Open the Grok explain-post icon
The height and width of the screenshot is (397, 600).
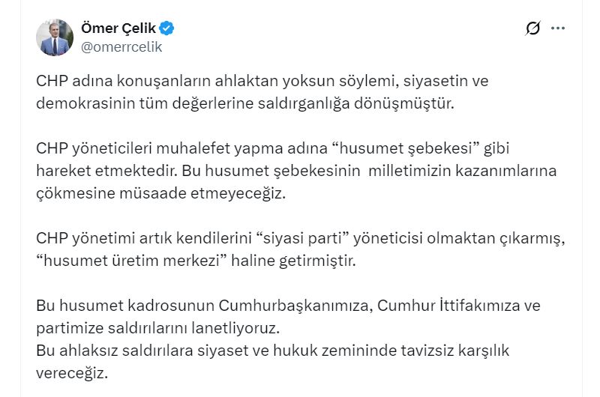click(533, 28)
